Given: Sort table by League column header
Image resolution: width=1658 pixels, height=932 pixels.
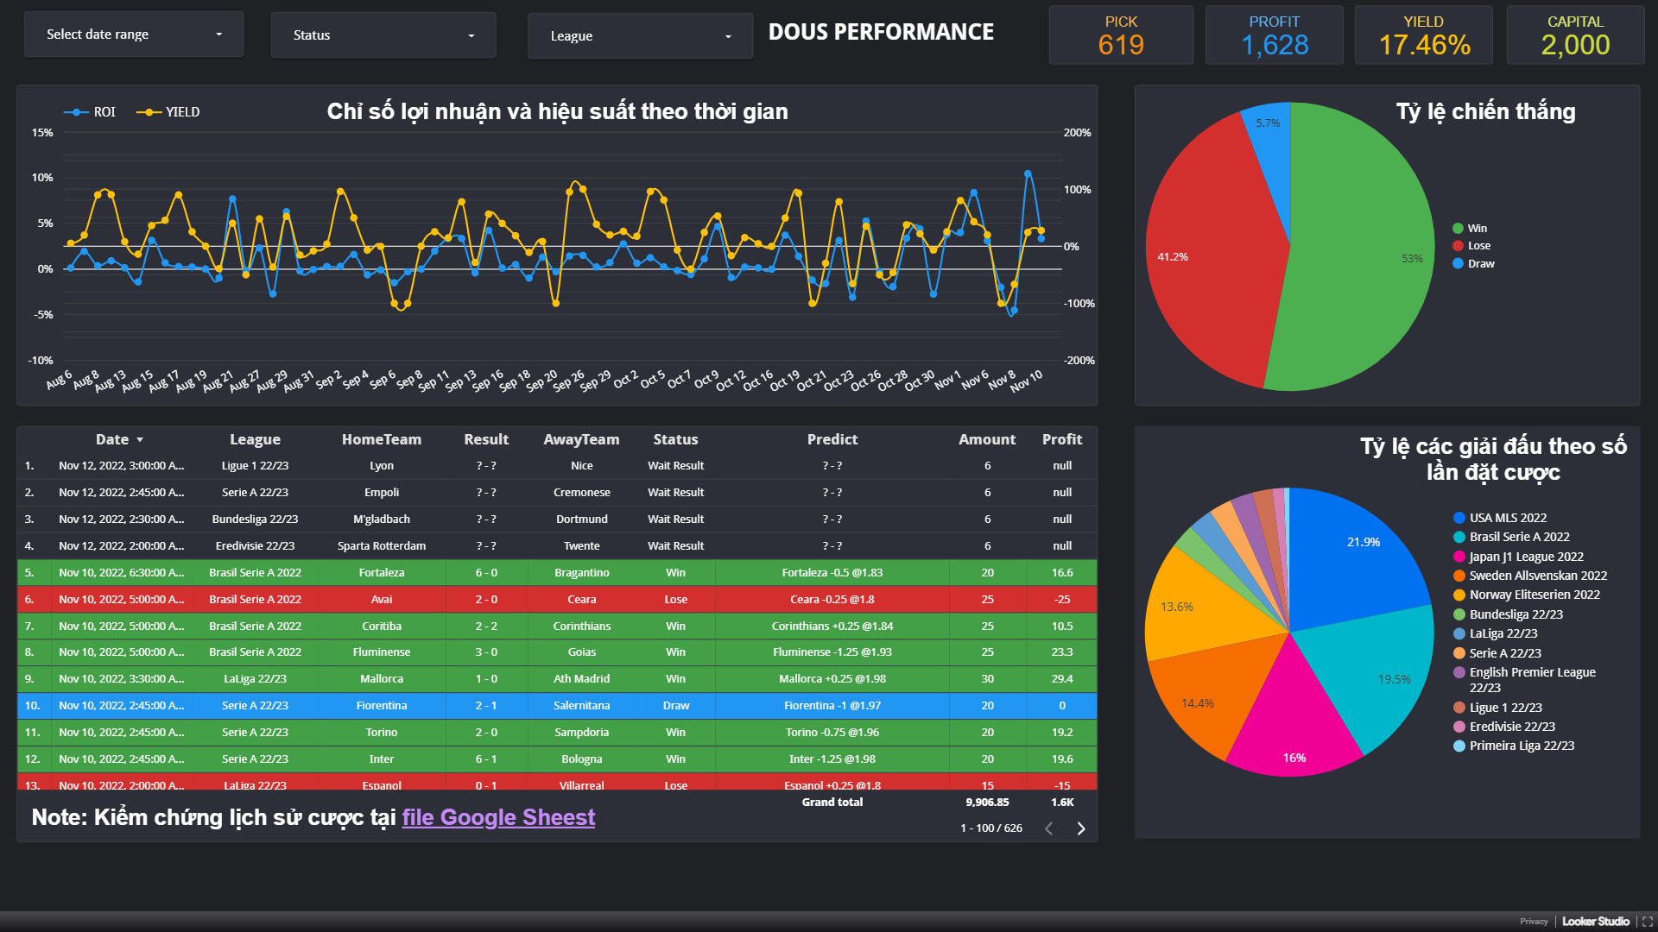Looking at the screenshot, I should (x=255, y=439).
